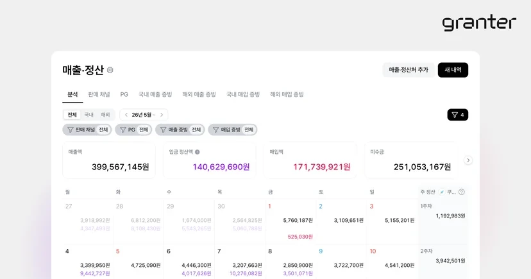Go to next month arrow

click(162, 115)
